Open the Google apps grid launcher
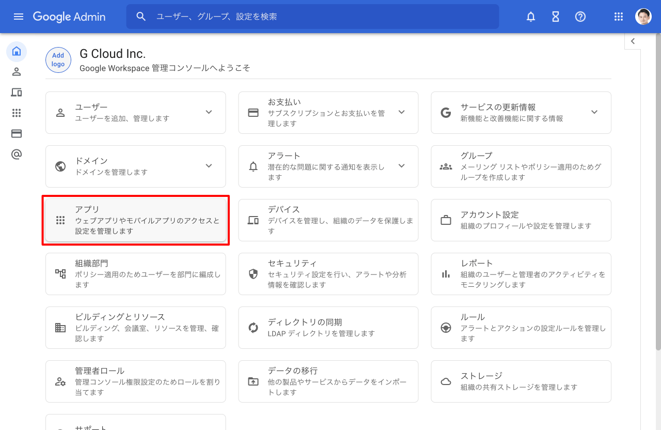Viewport: 661px width, 430px height. click(619, 17)
